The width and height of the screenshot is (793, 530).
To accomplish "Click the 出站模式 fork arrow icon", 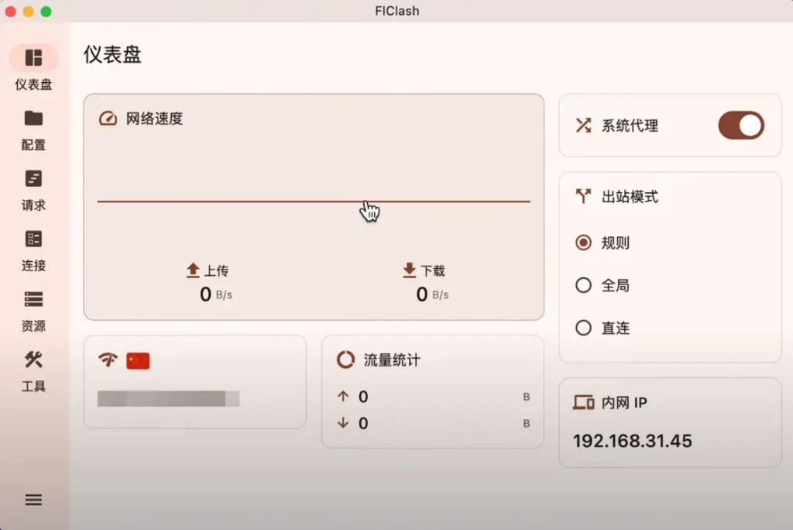I will point(583,196).
